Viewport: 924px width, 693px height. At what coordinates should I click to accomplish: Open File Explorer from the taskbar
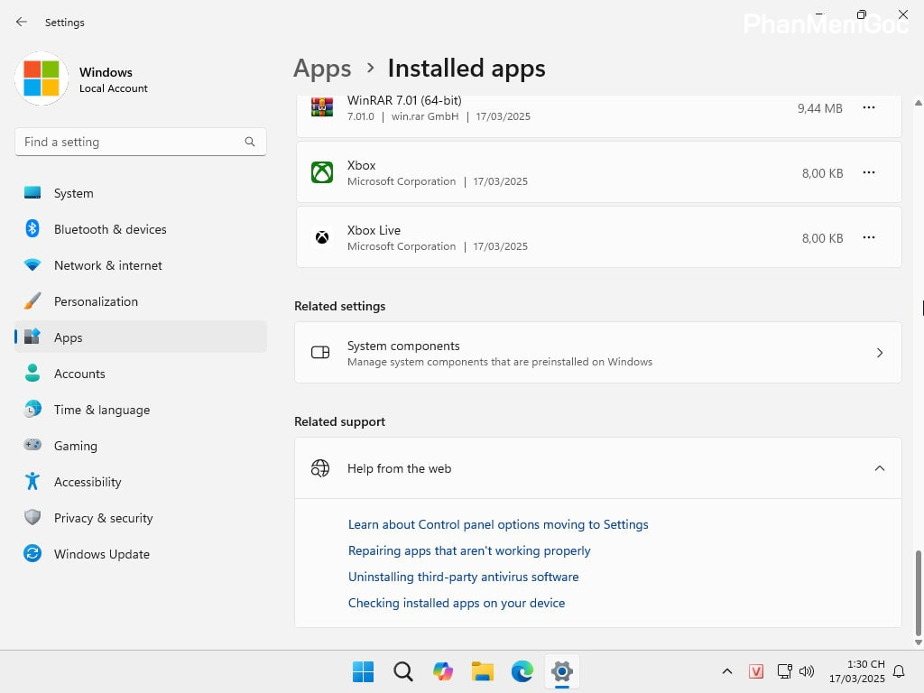click(x=483, y=671)
